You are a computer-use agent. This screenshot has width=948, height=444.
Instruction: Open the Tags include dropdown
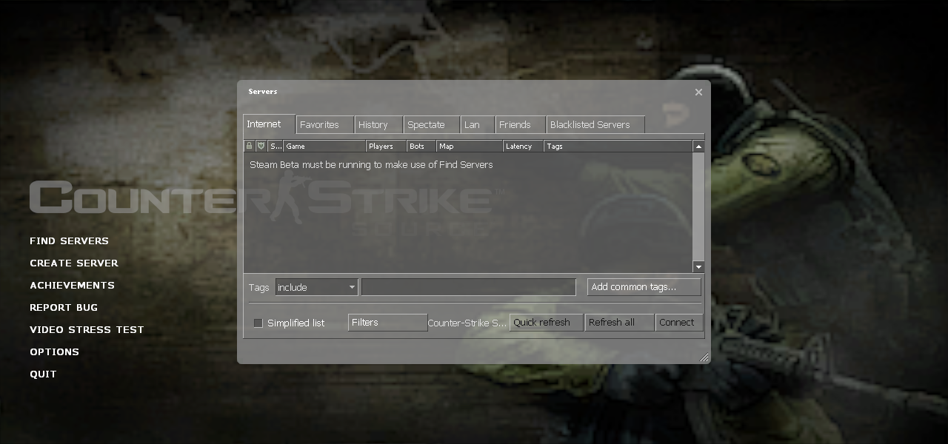pos(316,287)
